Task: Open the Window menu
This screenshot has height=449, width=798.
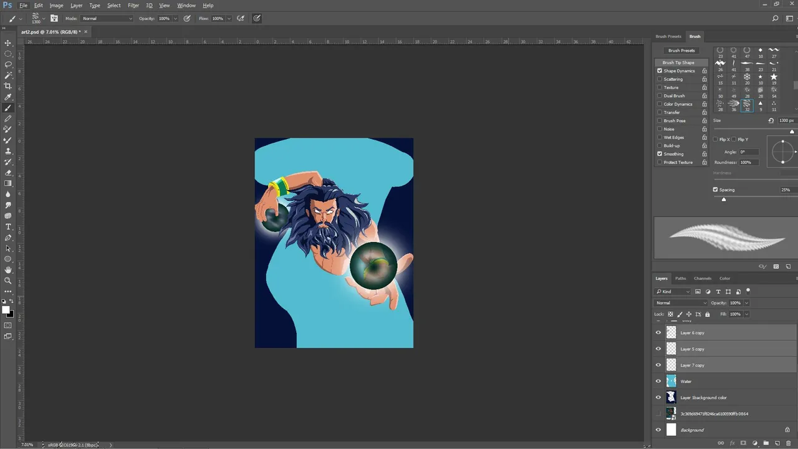Action: [186, 6]
